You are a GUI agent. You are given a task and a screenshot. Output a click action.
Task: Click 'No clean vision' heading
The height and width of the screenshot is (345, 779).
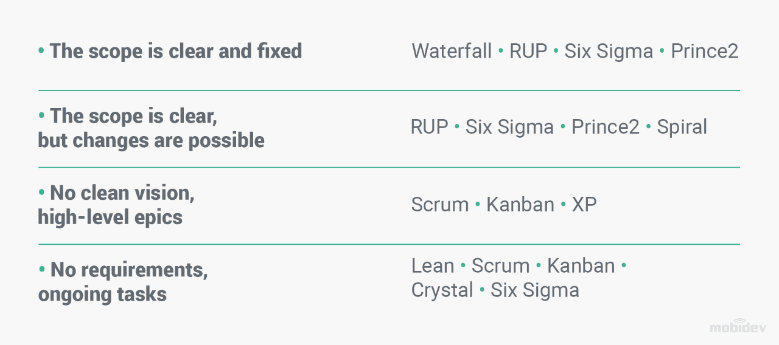122,193
